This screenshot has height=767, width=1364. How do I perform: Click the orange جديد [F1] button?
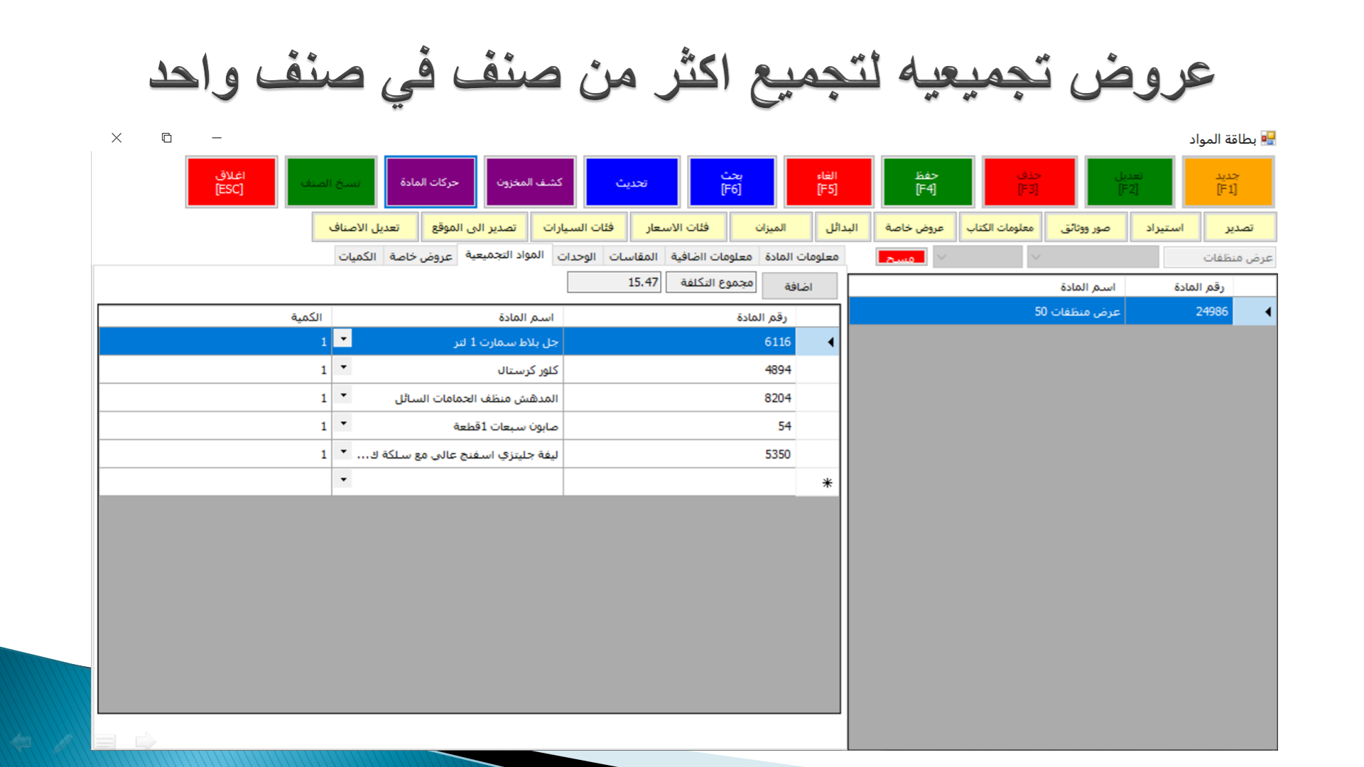point(1227,183)
